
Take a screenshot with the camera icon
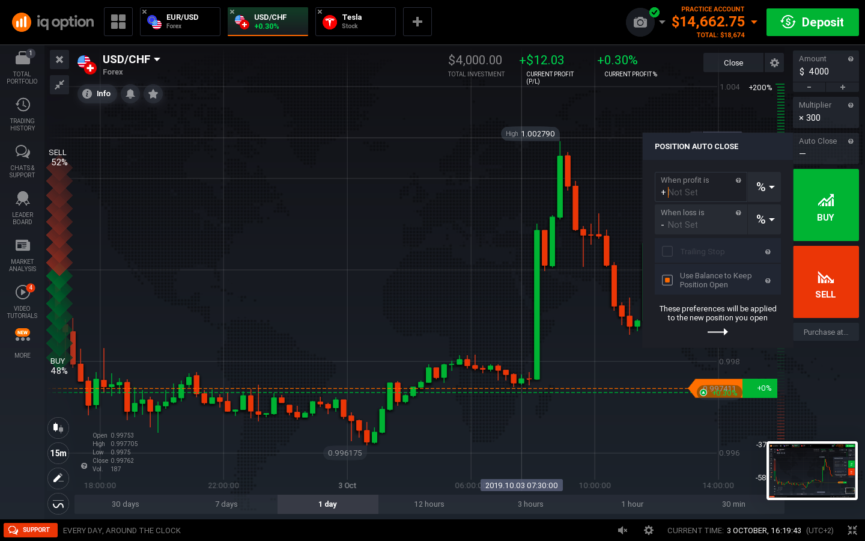(x=640, y=22)
